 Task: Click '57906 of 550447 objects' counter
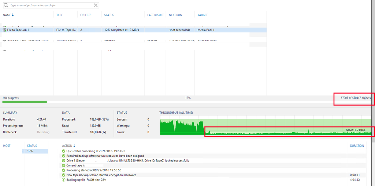(356, 98)
